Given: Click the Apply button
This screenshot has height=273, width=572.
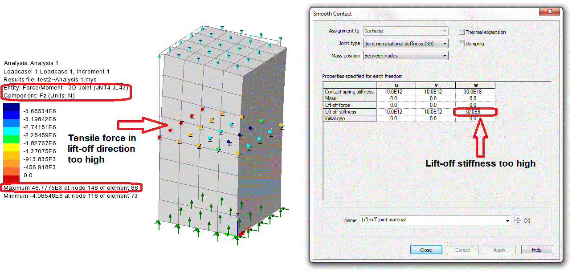Looking at the screenshot, I should click(x=499, y=250).
